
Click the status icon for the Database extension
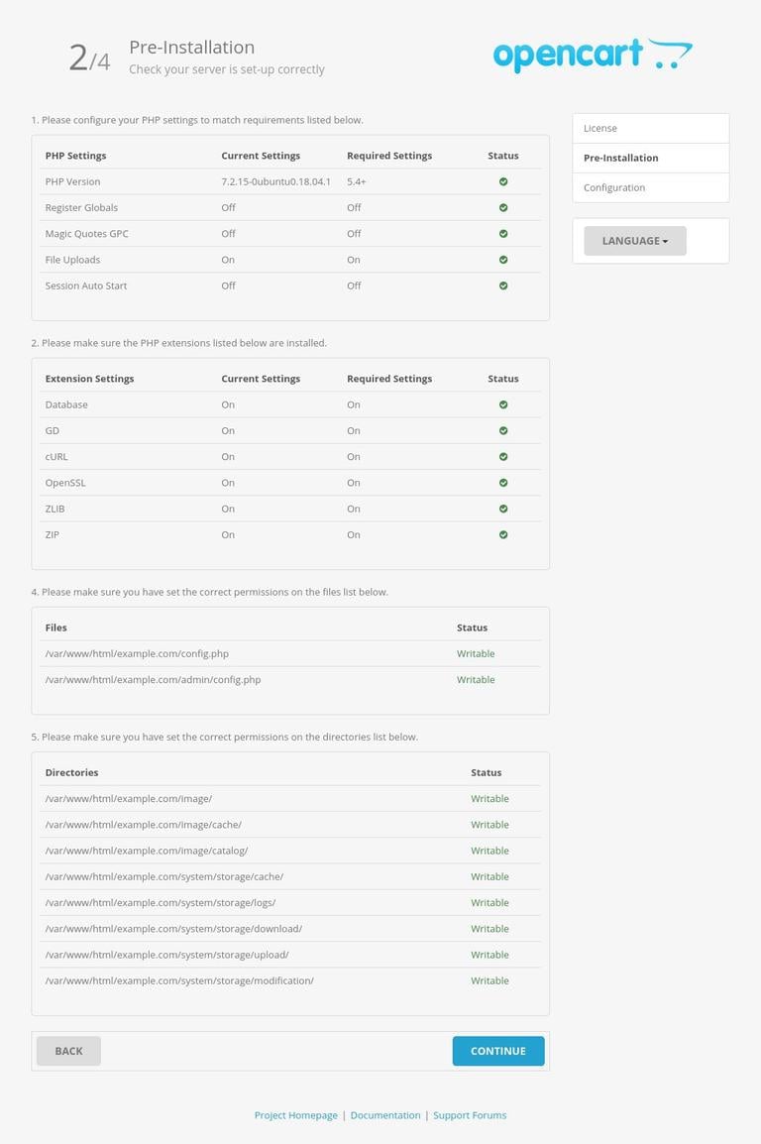click(503, 404)
